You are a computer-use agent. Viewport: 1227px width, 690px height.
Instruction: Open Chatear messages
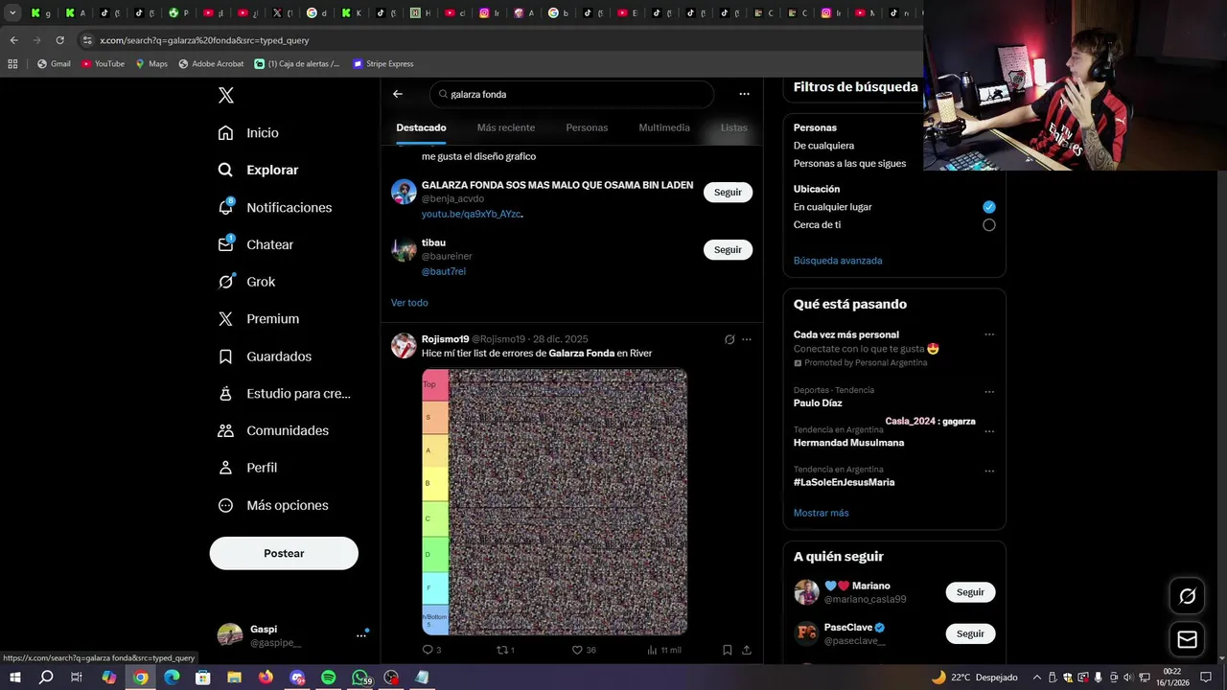click(255, 244)
